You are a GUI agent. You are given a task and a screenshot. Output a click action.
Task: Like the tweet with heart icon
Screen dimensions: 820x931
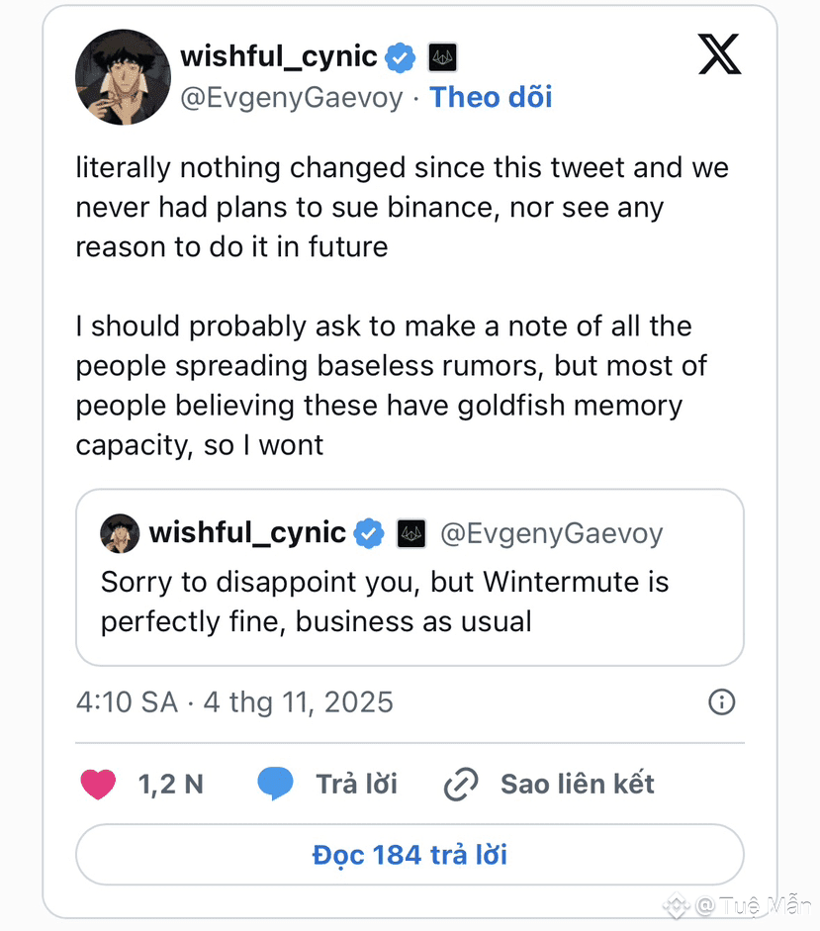coord(98,785)
